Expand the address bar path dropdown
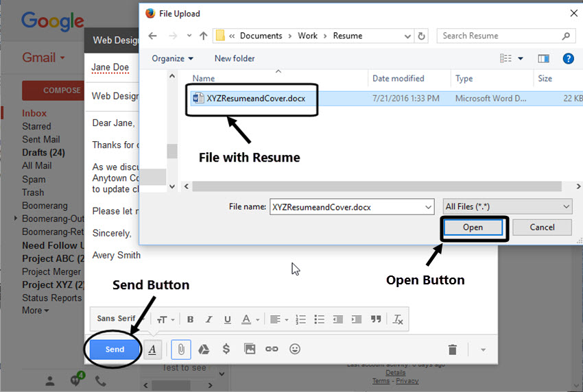 [407, 36]
